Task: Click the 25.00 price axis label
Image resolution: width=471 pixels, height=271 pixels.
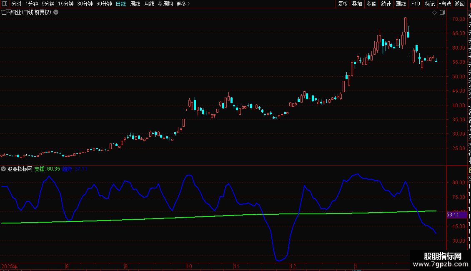Action: click(458, 148)
